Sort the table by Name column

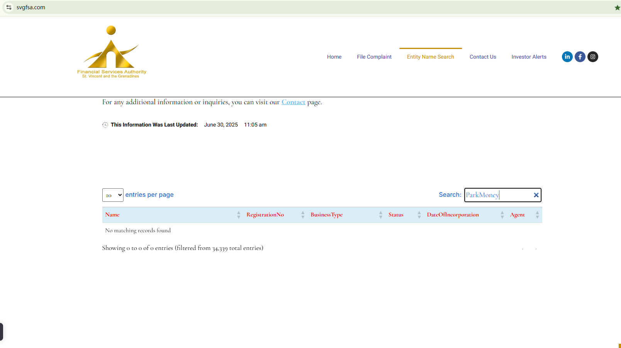tap(112, 215)
